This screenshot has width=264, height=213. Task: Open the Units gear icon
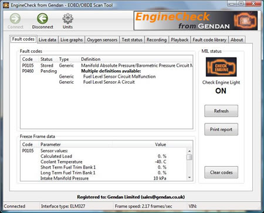67,19
